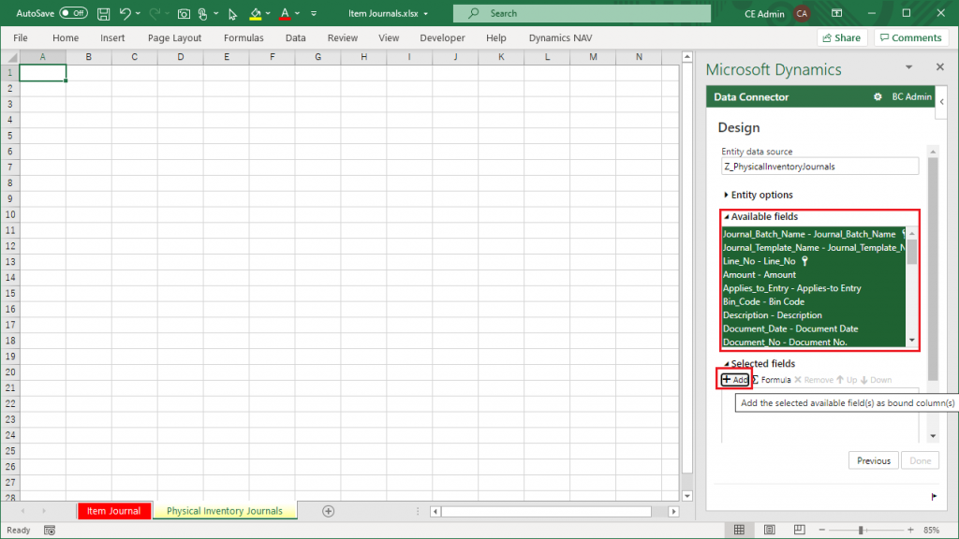Open the Microsoft Dynamics pane options arrow
The width and height of the screenshot is (959, 539).
(x=908, y=67)
